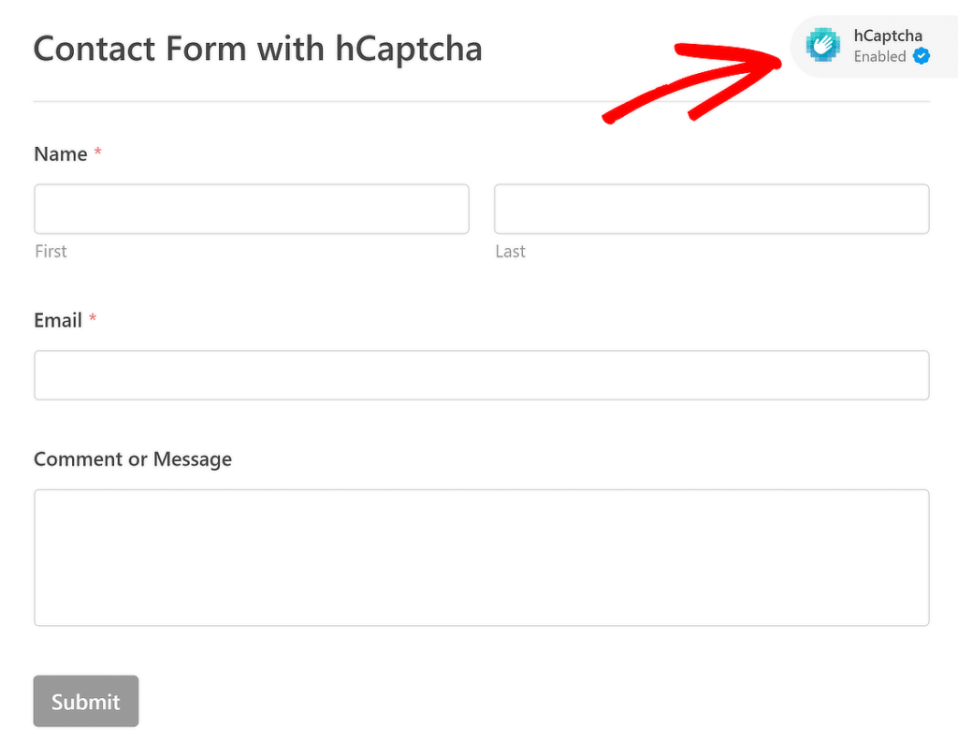Click the Email field label

pos(59,319)
